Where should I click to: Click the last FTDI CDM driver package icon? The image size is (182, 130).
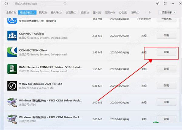12,119
